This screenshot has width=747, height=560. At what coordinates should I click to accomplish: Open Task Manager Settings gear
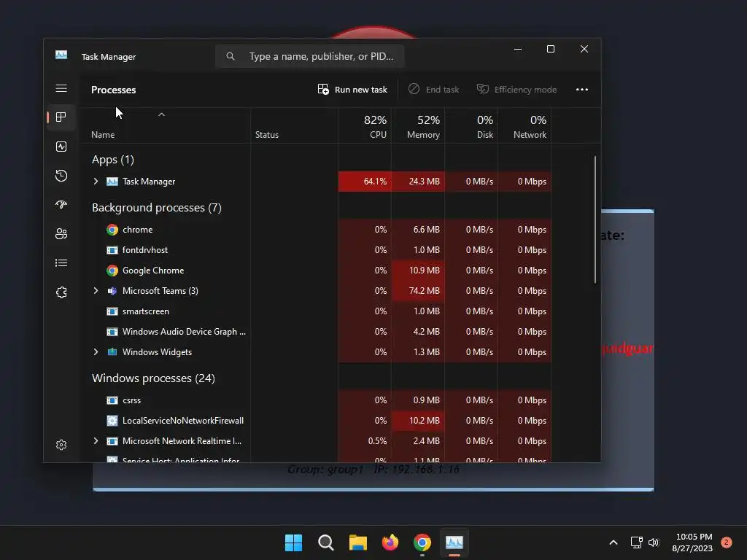[61, 445]
